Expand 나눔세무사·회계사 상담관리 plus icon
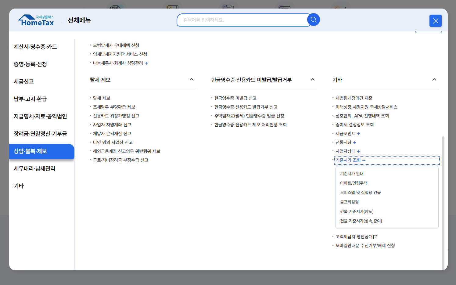Screen dimensions: 456x285 [x=146, y=63]
